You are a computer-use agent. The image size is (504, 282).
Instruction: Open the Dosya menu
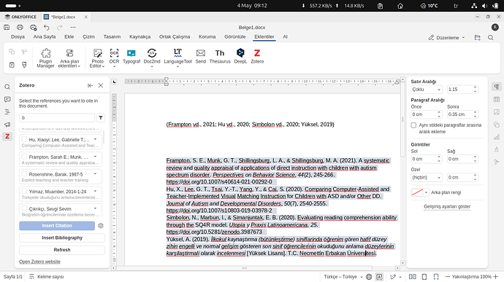click(x=18, y=36)
